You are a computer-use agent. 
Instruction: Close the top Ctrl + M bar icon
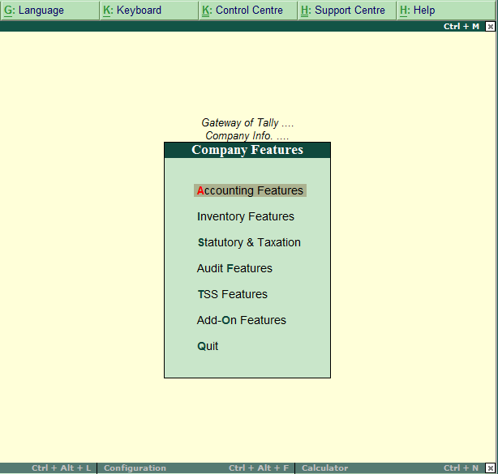(490, 27)
